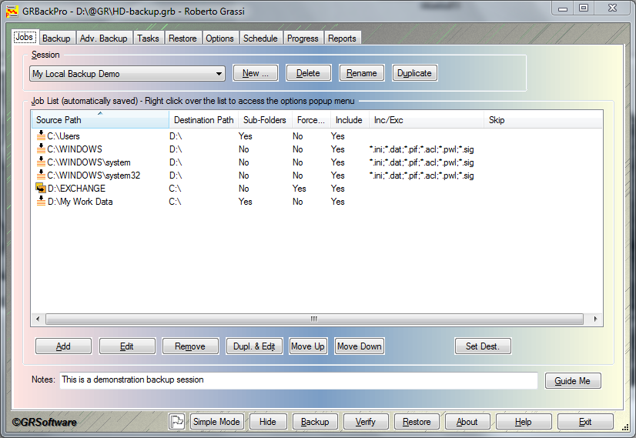Click the Help button

[x=524, y=421]
